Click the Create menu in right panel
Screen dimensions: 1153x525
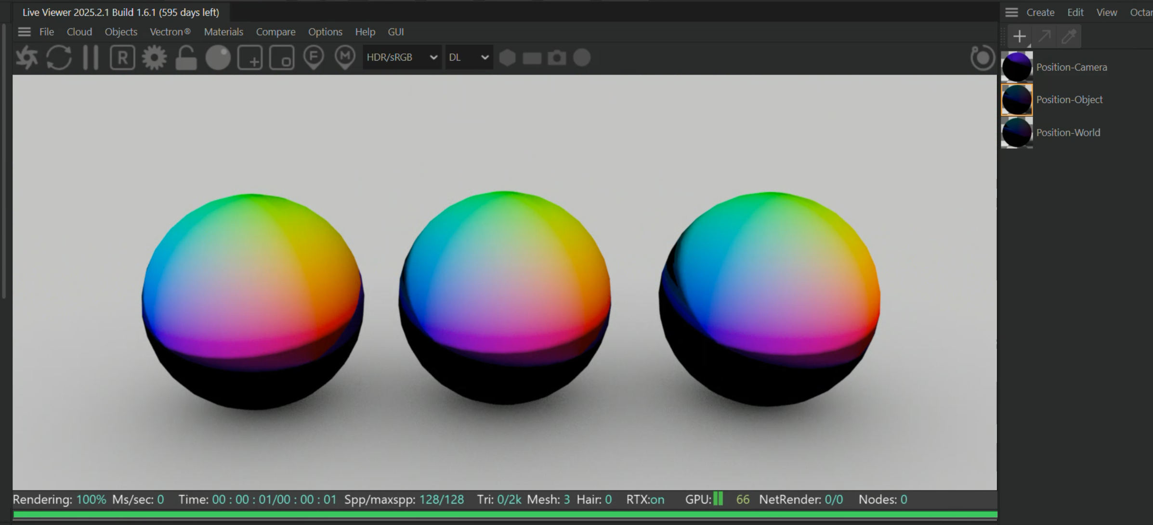point(1040,13)
